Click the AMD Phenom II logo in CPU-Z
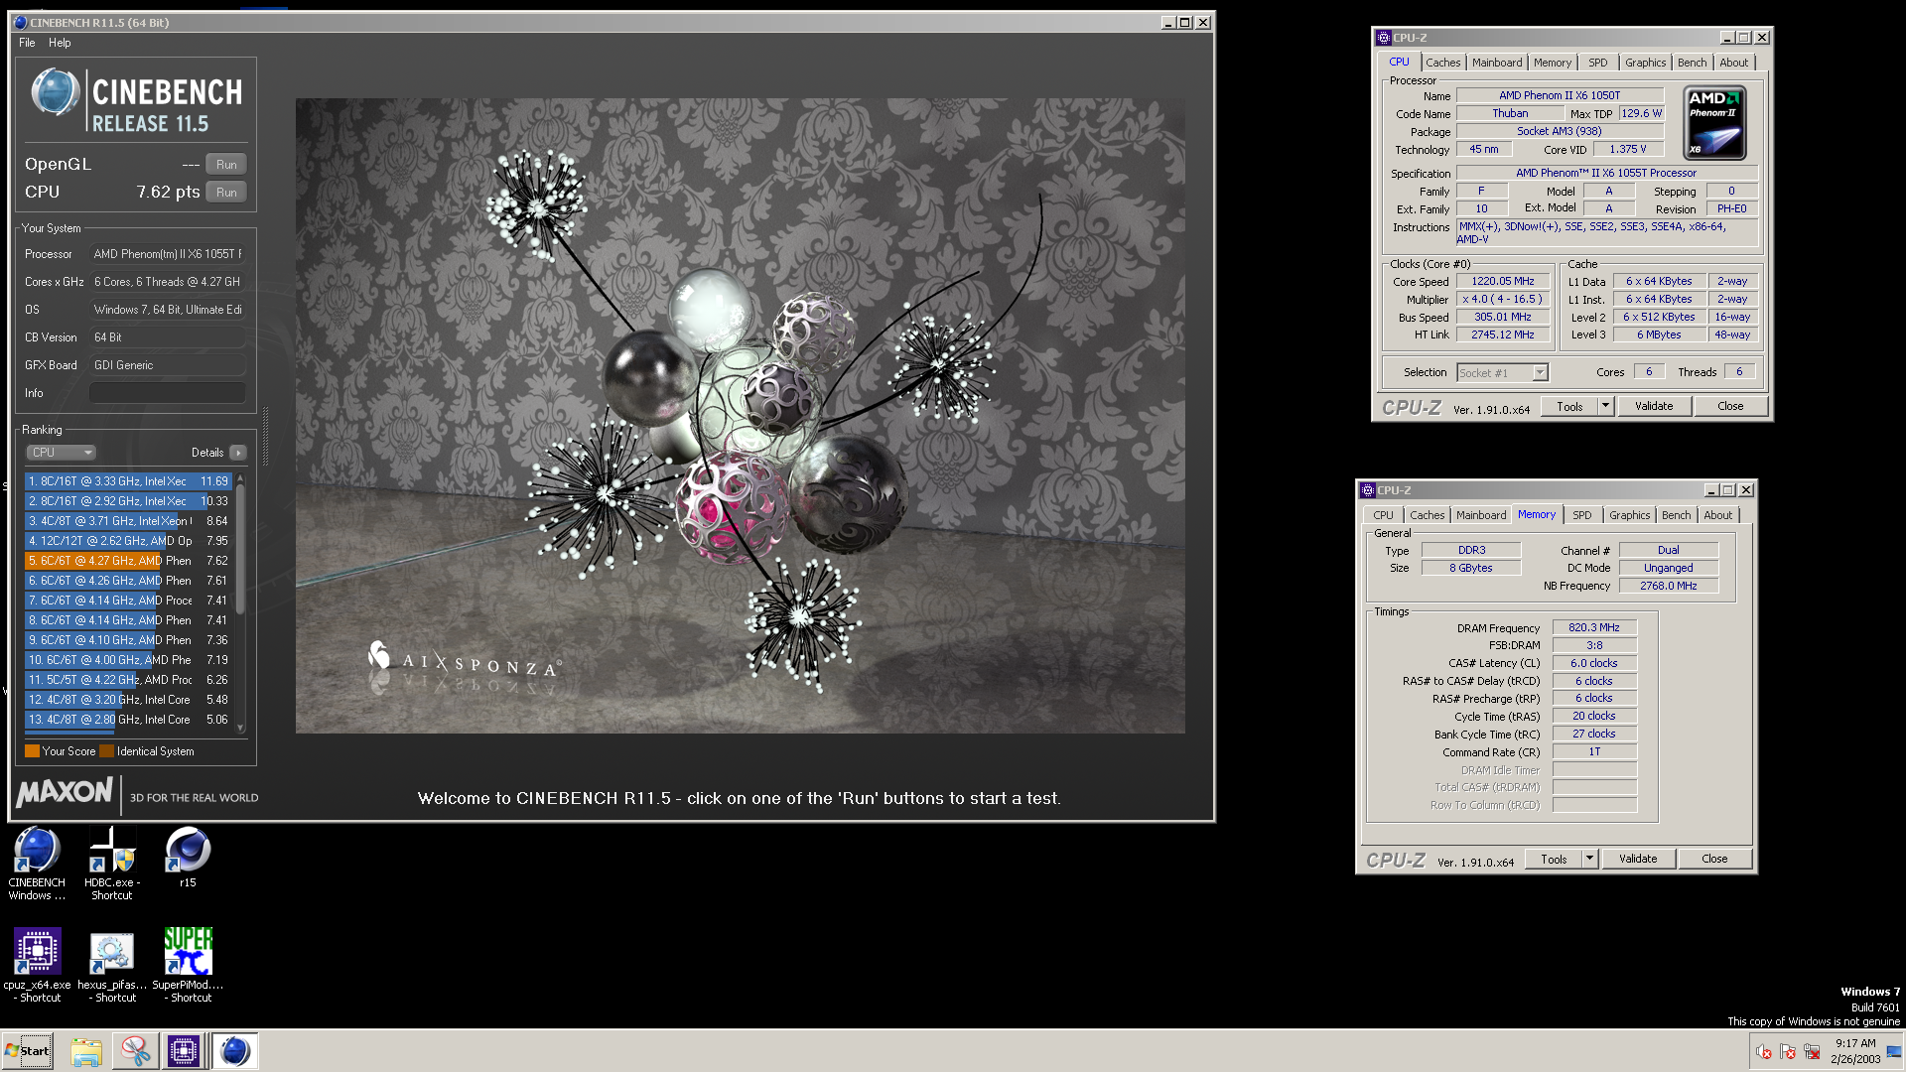Screen dimensions: 1906x1072 click(x=1715, y=123)
